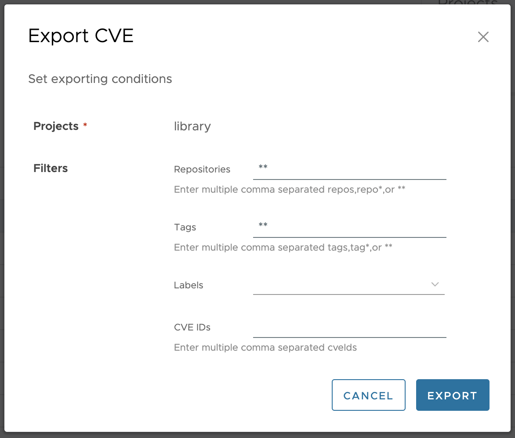Click the Repositories field label
Screen dimensions: 515x438
point(202,169)
